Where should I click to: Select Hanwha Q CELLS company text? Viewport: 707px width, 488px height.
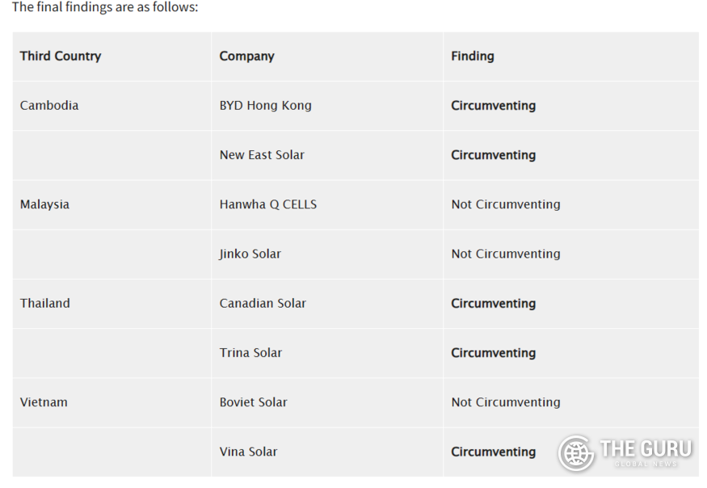tap(268, 204)
